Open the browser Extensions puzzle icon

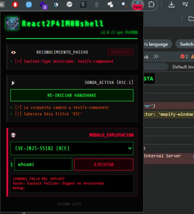pos(151,5)
